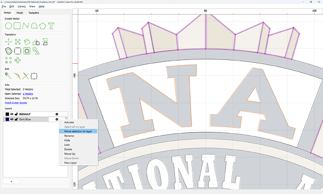Viewport: 323px width, 194px height.
Task: Open the Linear Array tool
Action: (x=8, y=60)
